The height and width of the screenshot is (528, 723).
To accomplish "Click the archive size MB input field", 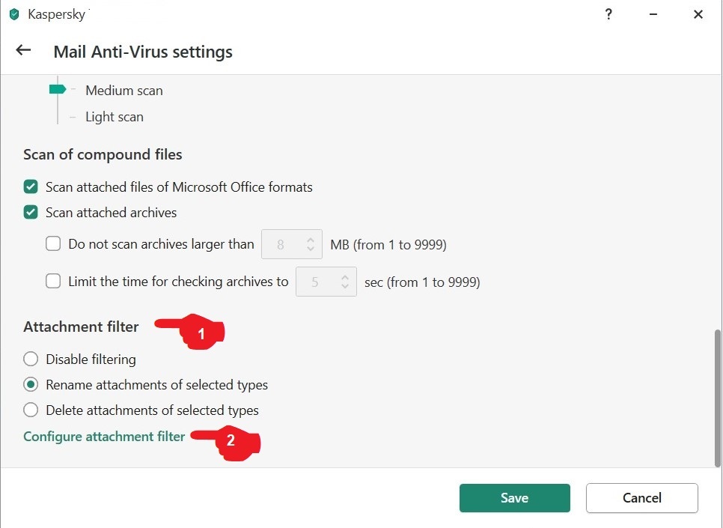I will coord(291,244).
